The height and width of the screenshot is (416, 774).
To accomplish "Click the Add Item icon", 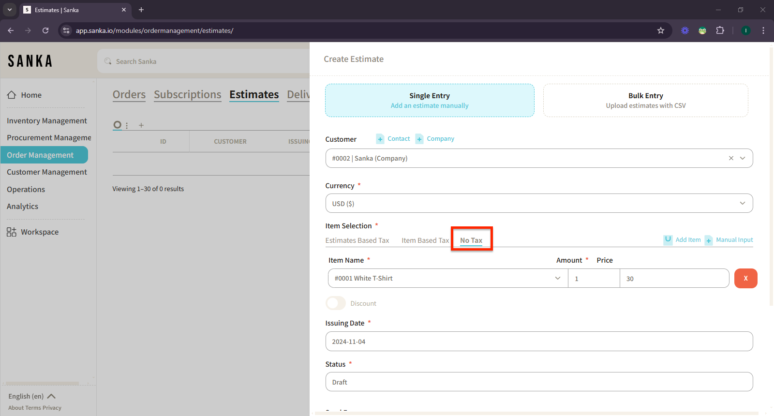I will 668,240.
